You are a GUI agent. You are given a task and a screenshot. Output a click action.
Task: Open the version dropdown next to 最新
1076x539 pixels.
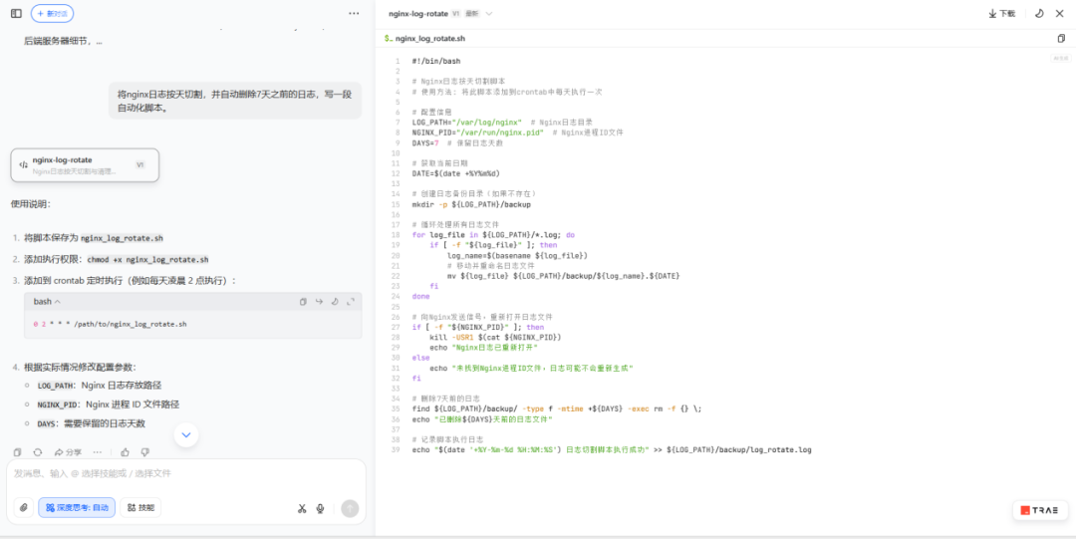(x=488, y=14)
